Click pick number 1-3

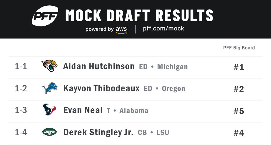21,110
